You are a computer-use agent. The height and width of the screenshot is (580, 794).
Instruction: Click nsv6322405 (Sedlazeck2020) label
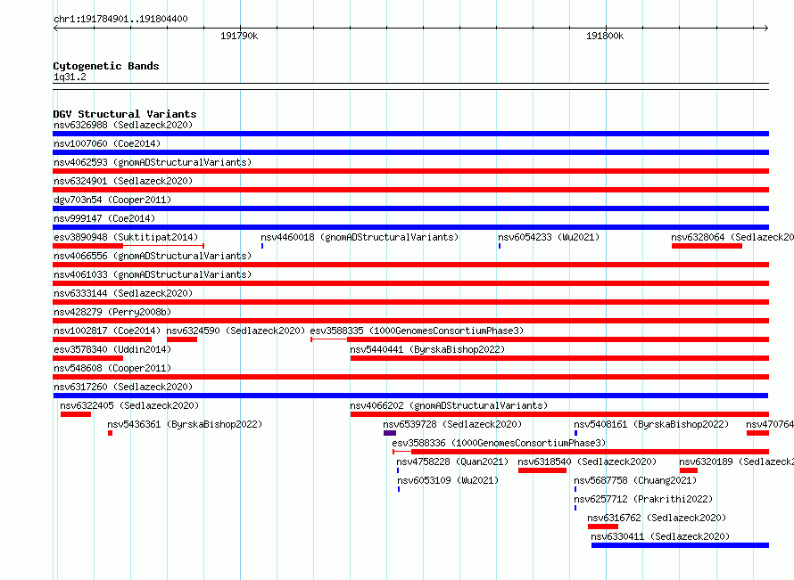tap(129, 405)
